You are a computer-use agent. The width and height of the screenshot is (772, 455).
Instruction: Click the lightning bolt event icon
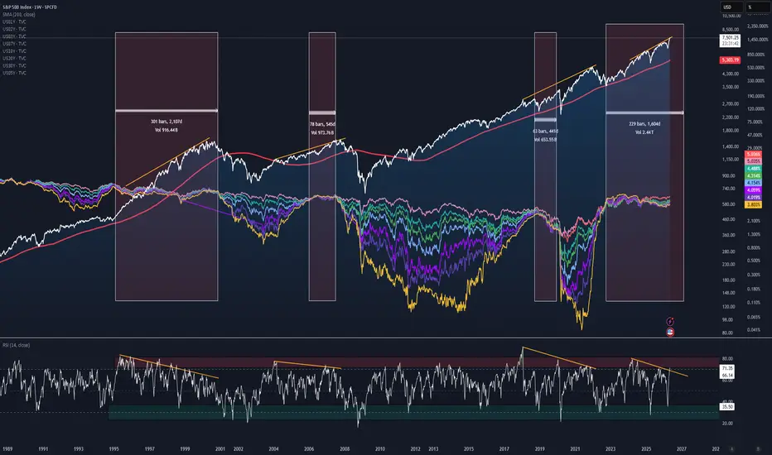point(670,321)
